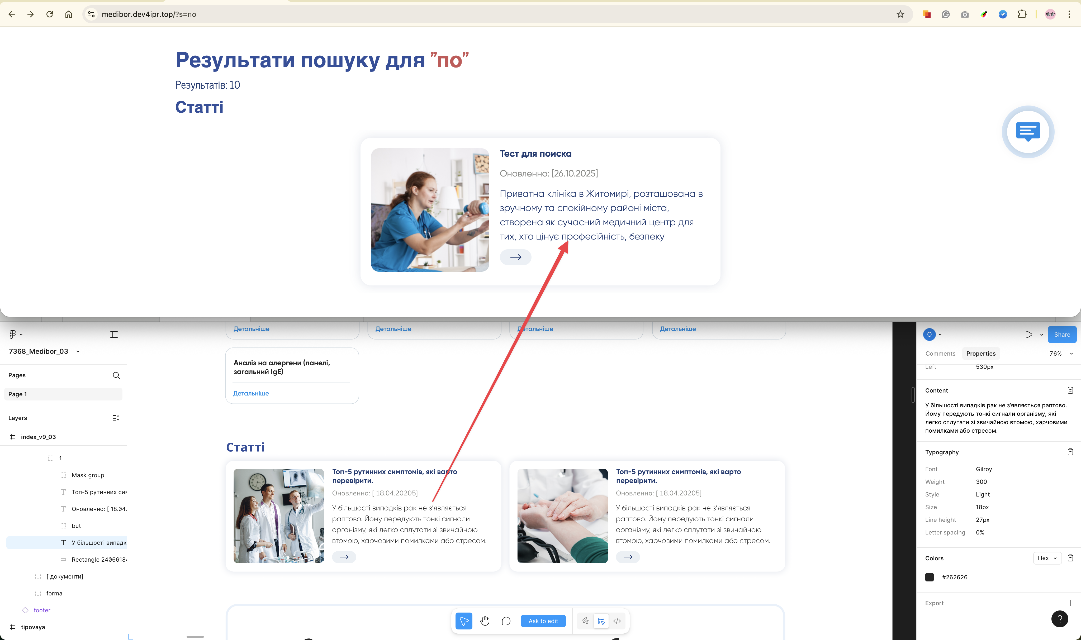The image size is (1081, 640).
Task: Toggle the Draw mode pencil icon
Action: pyautogui.click(x=585, y=621)
